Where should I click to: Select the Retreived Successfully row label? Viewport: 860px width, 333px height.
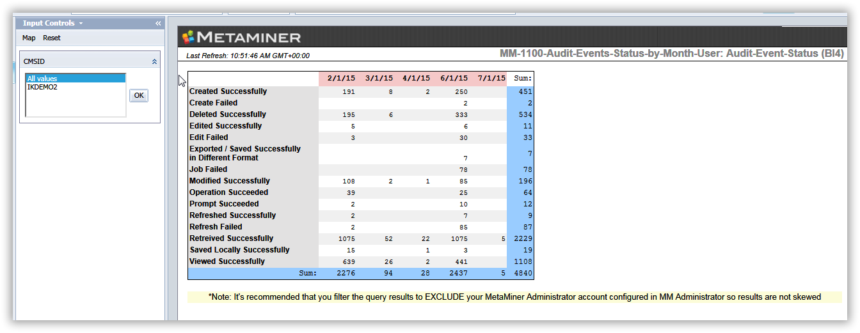pos(232,238)
